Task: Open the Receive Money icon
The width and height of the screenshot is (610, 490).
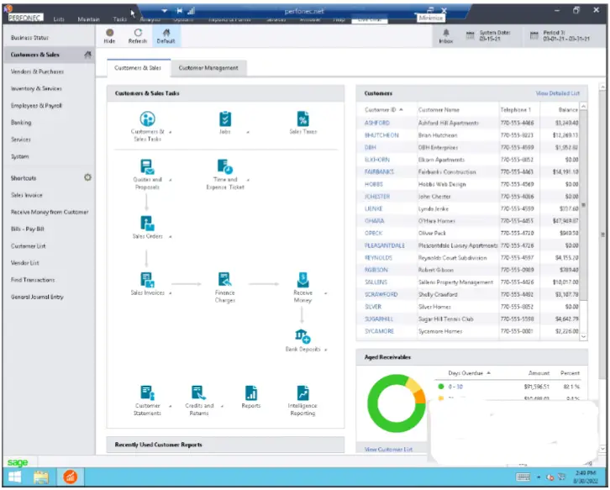Action: [302, 280]
